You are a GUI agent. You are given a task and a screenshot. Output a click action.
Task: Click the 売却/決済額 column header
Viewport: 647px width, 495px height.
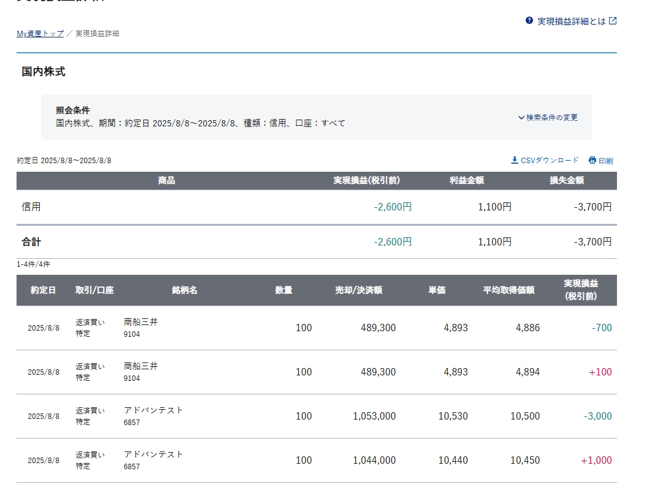tap(358, 290)
